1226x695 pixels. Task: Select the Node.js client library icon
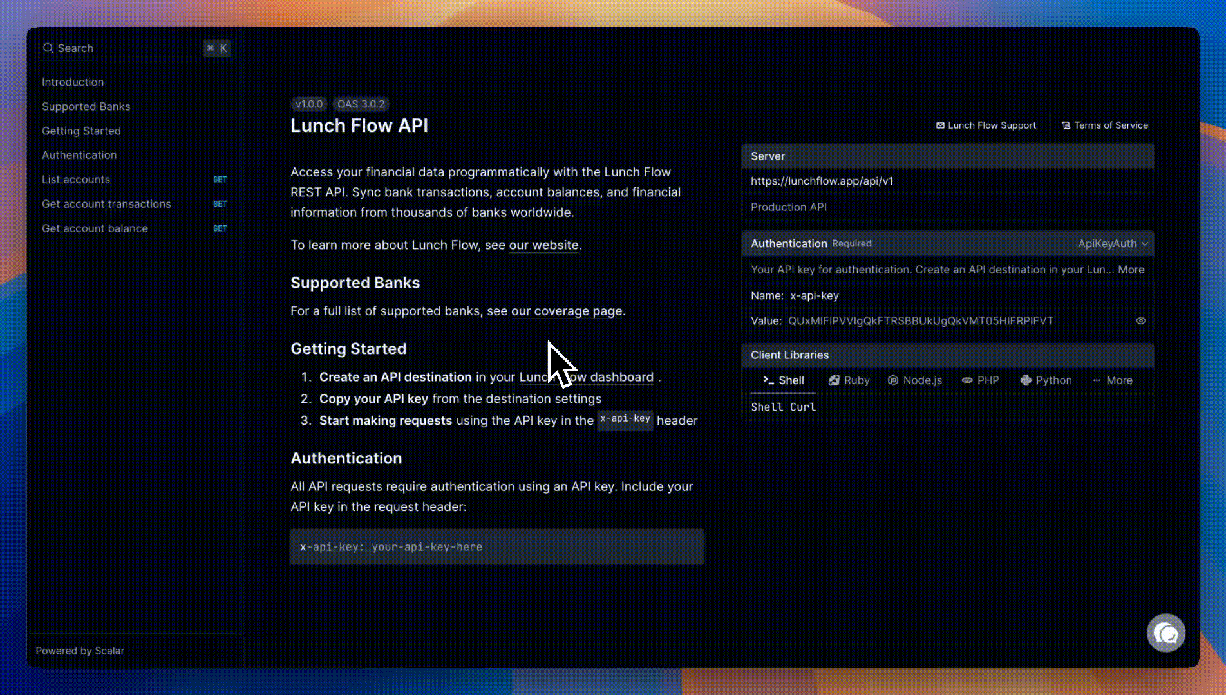point(892,380)
